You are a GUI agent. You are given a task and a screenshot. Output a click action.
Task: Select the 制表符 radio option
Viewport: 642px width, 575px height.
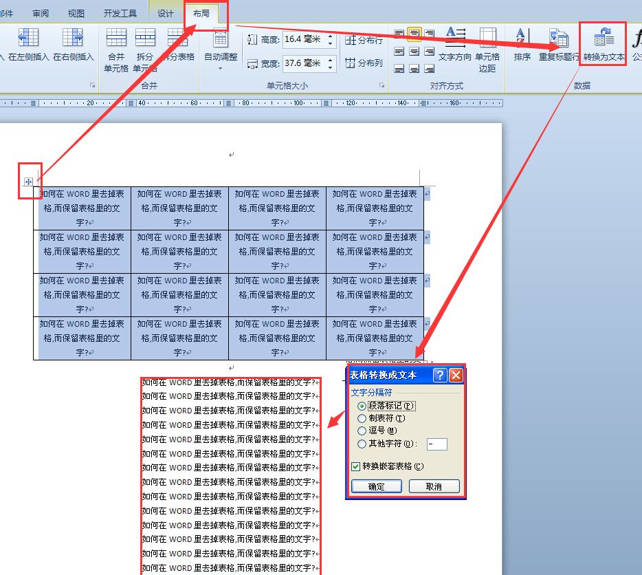(362, 418)
